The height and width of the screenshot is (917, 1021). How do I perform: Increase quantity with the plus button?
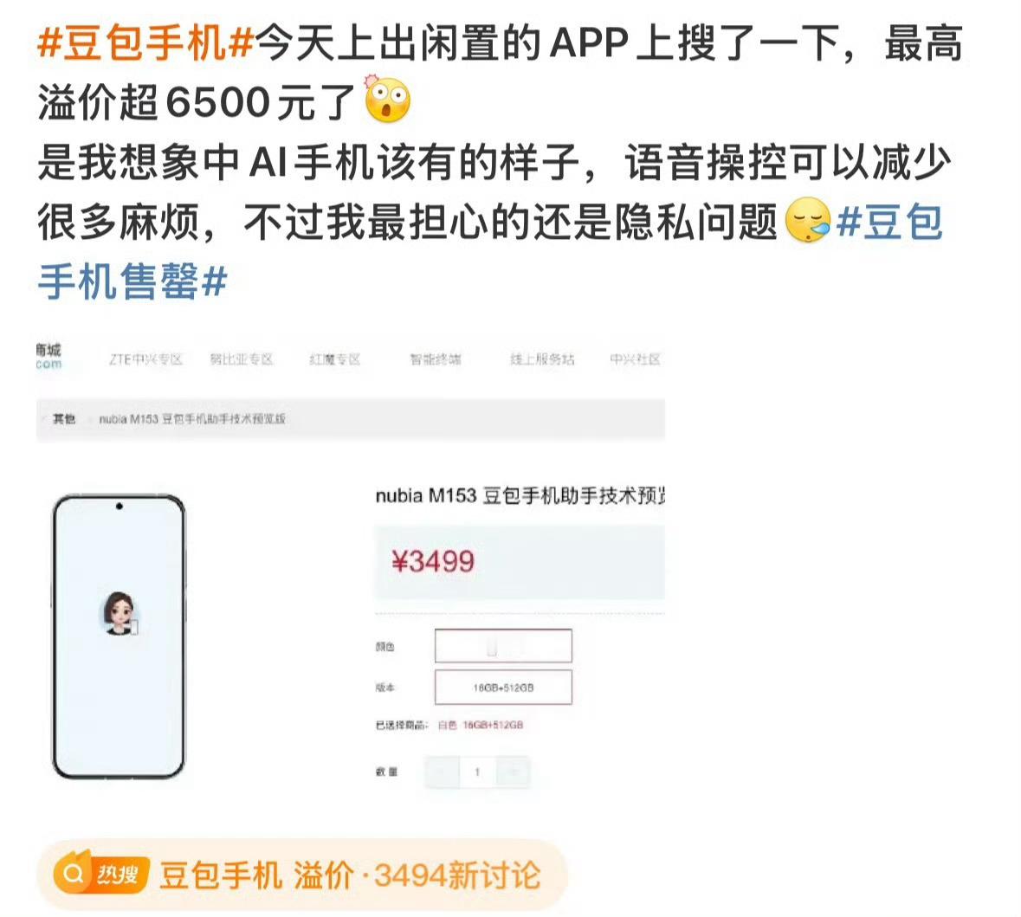(514, 772)
